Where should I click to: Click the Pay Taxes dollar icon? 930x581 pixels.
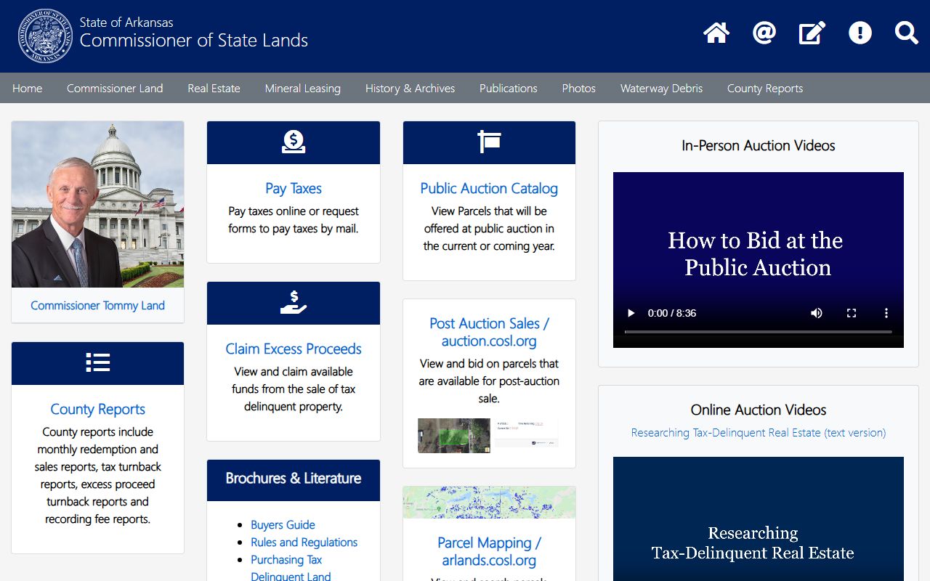294,142
